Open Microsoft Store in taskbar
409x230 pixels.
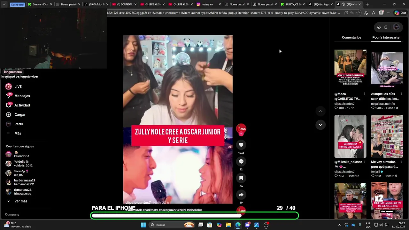(210, 225)
